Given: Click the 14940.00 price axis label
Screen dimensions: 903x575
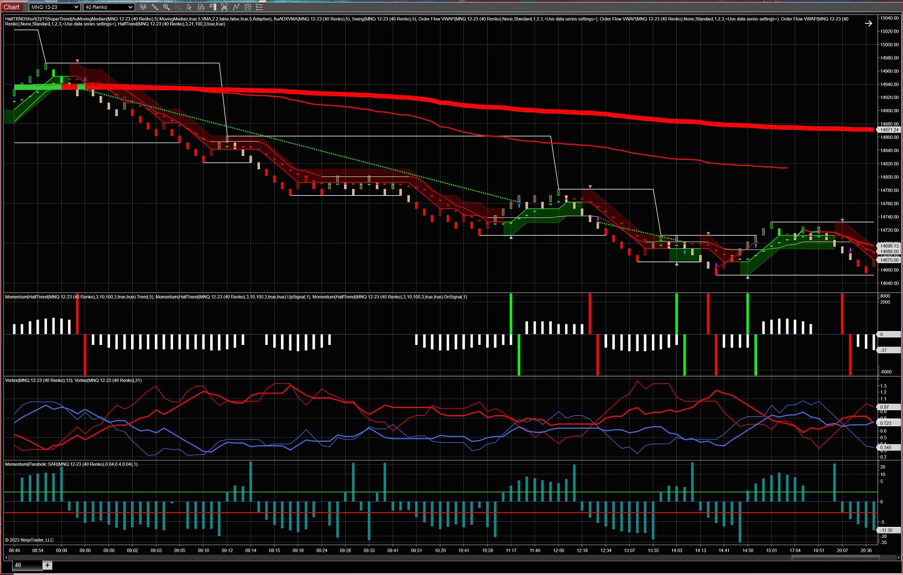Looking at the screenshot, I should point(890,84).
